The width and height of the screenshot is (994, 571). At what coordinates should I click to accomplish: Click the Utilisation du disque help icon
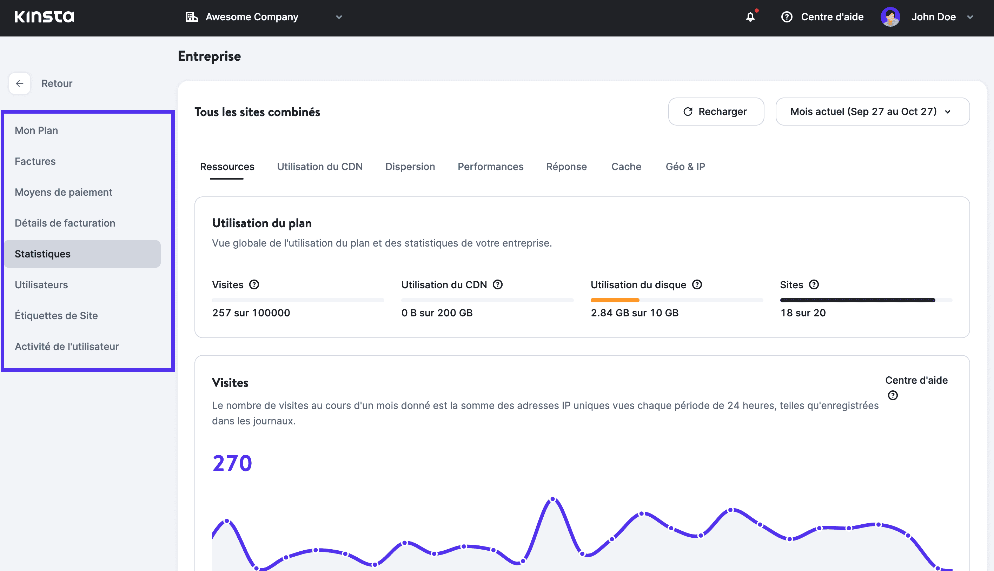click(697, 285)
